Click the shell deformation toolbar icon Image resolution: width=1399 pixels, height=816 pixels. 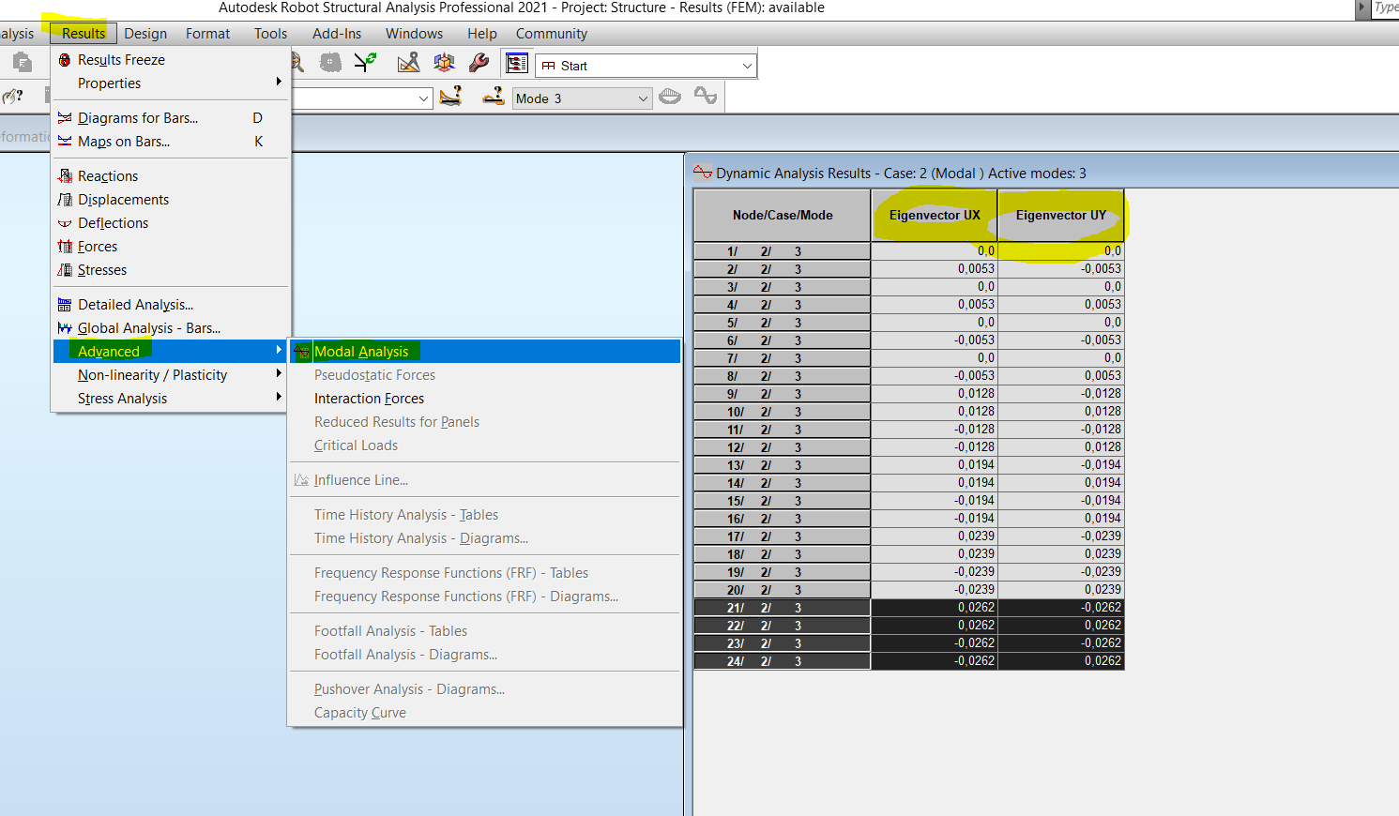click(493, 97)
